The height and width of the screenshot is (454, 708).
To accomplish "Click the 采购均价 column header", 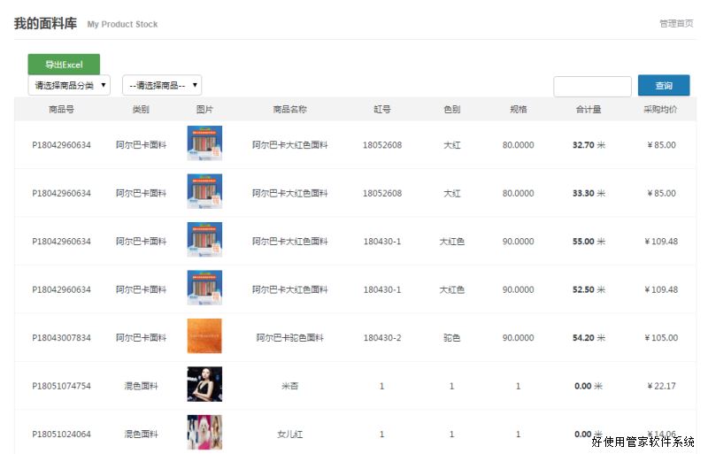I will point(660,110).
